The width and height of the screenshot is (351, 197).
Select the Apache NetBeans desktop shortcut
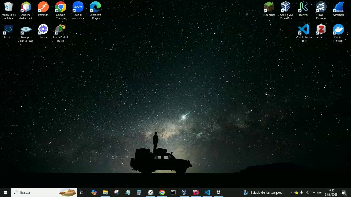pyautogui.click(x=26, y=11)
